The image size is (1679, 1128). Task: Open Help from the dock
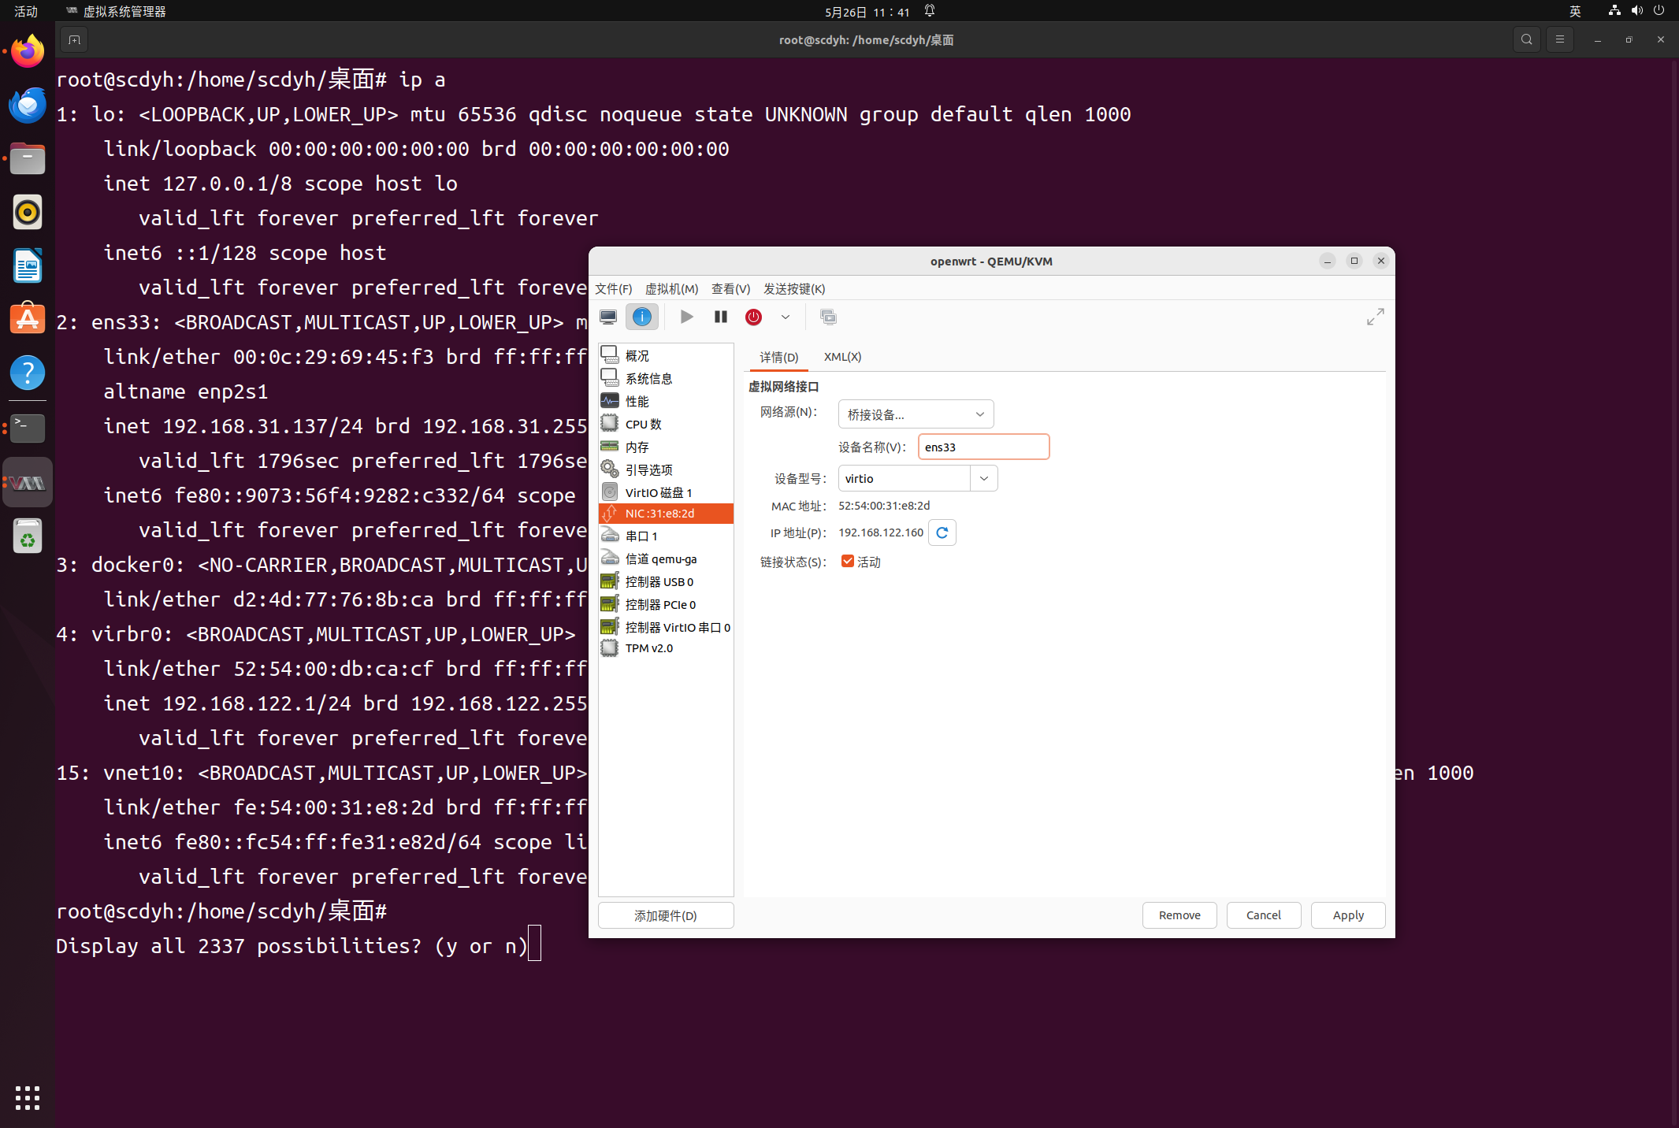[28, 373]
